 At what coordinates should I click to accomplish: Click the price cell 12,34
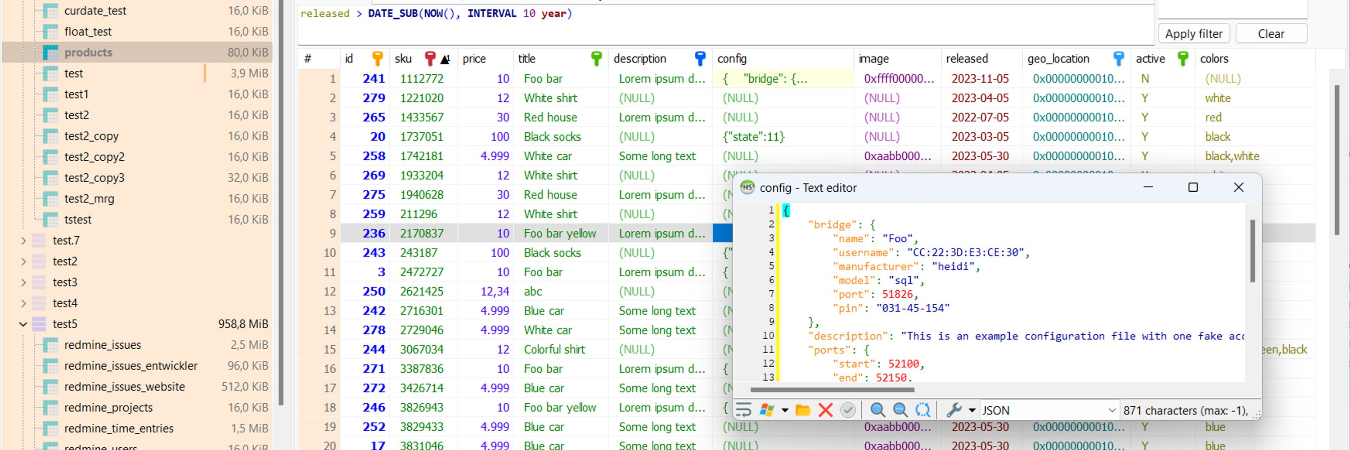tap(485, 291)
